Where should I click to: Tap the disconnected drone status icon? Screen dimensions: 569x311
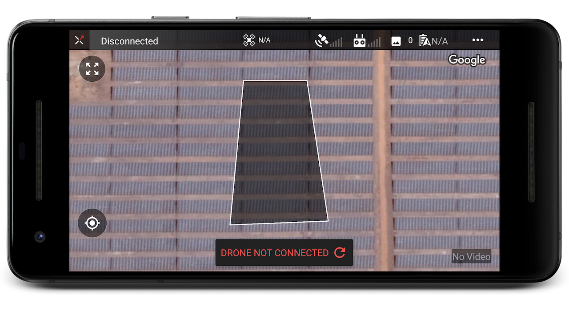[79, 40]
